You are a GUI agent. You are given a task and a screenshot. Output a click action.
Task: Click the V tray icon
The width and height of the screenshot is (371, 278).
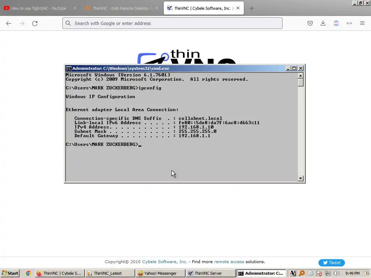click(x=293, y=273)
